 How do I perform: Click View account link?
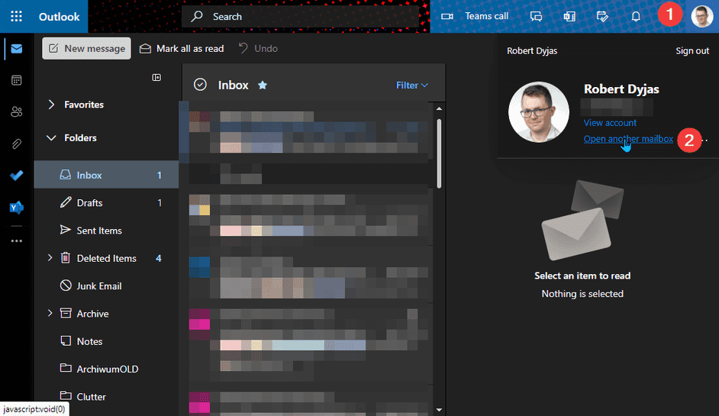pyautogui.click(x=610, y=123)
